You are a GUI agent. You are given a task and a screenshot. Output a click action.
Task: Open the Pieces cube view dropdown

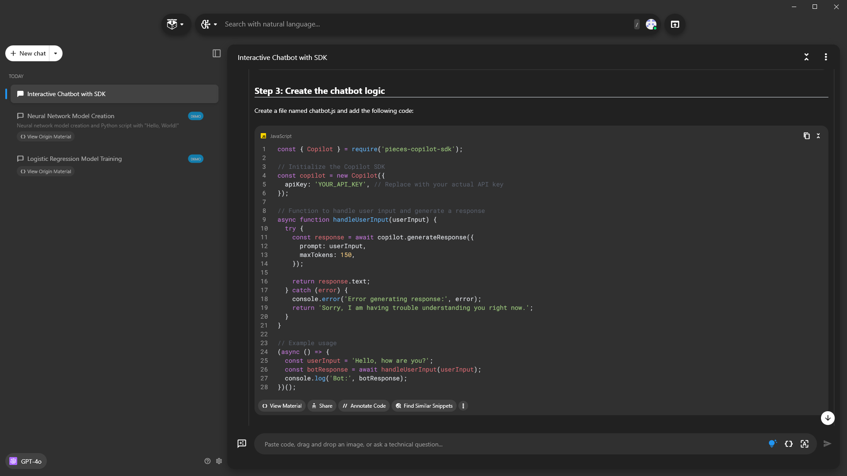pyautogui.click(x=176, y=24)
